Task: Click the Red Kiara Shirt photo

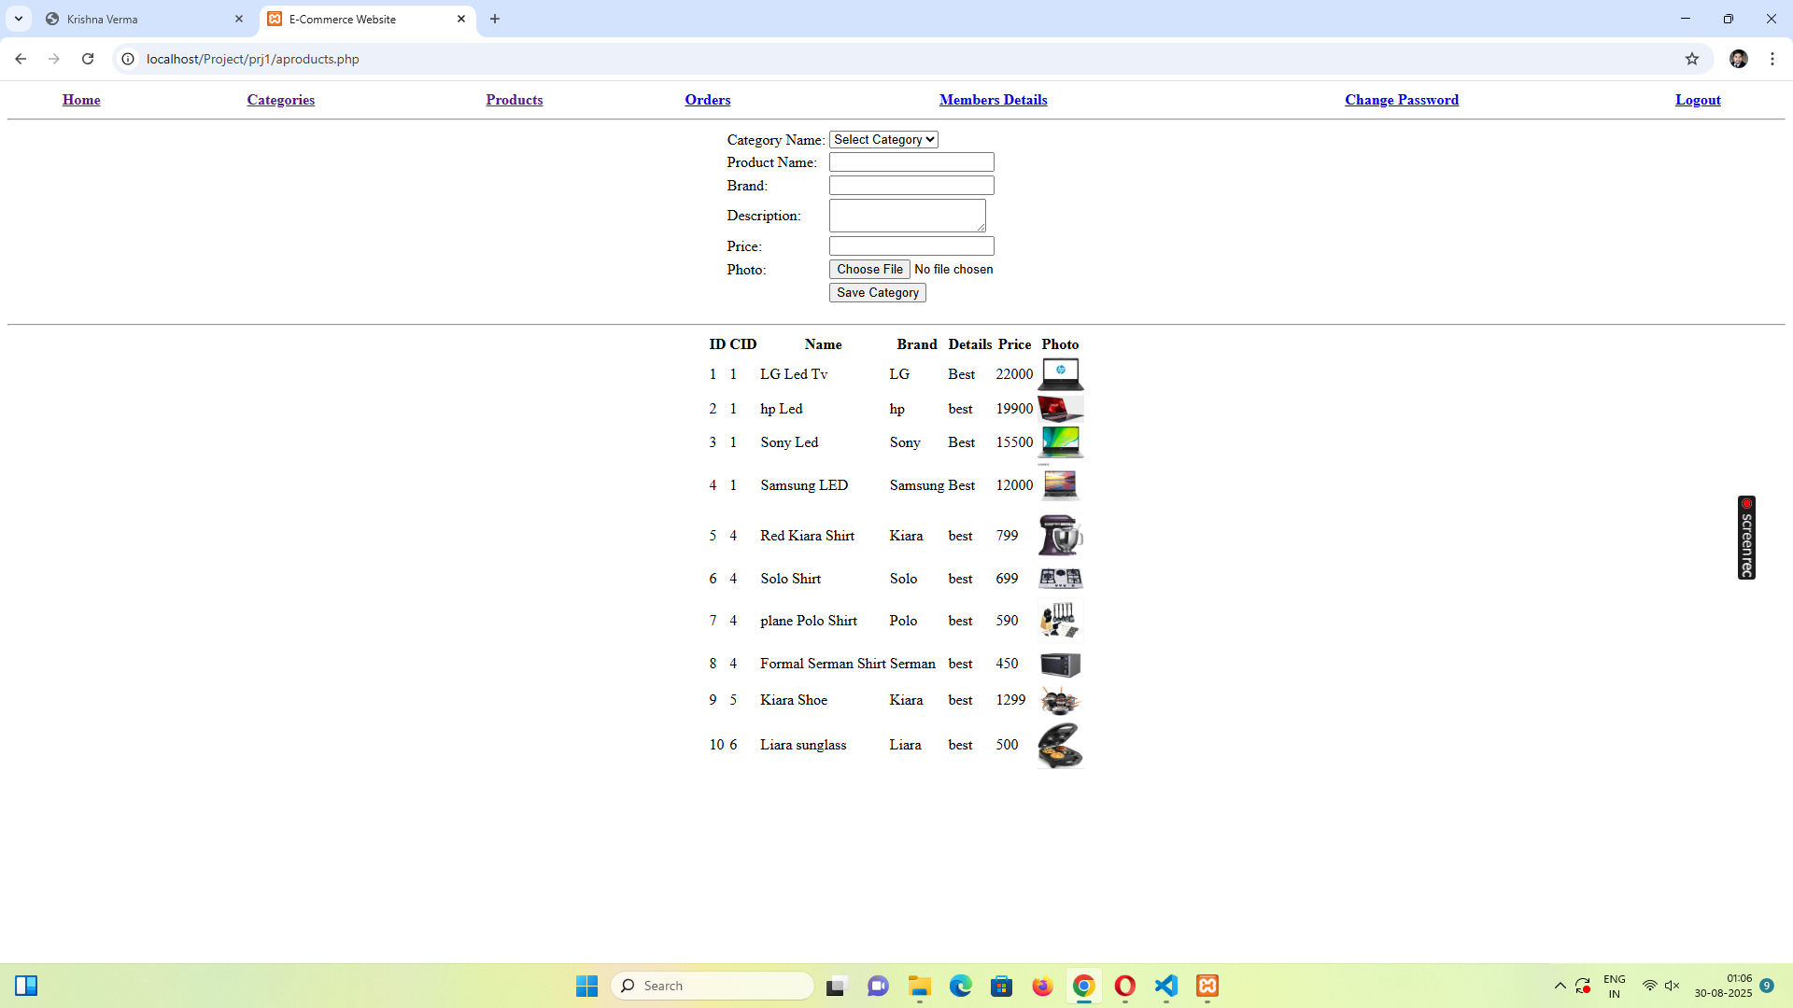Action: (x=1061, y=536)
